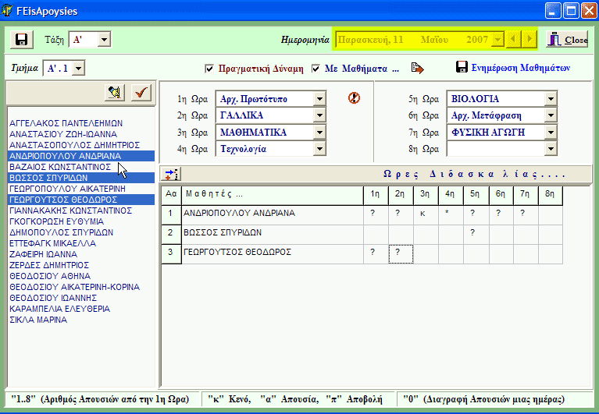
Task: Click the clear selection icon above student list
Action: tap(116, 93)
